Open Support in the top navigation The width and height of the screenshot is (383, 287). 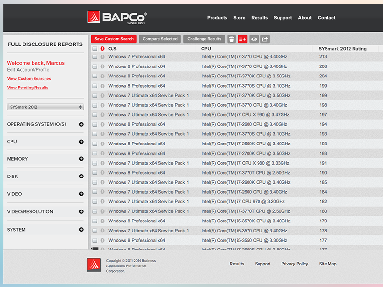point(282,18)
